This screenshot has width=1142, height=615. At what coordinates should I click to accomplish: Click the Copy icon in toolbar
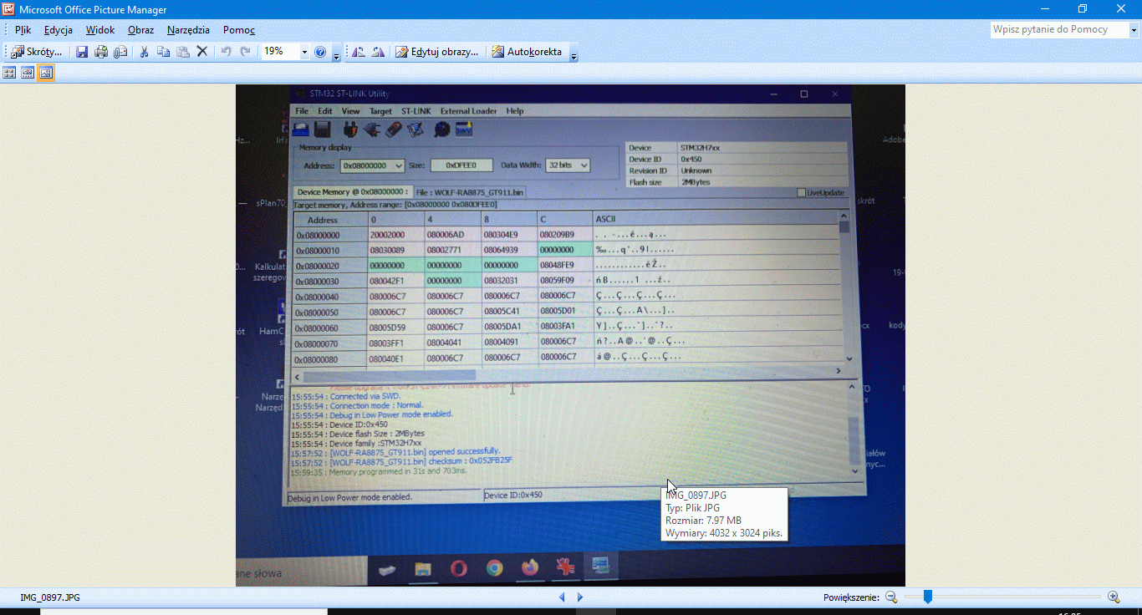pos(163,52)
